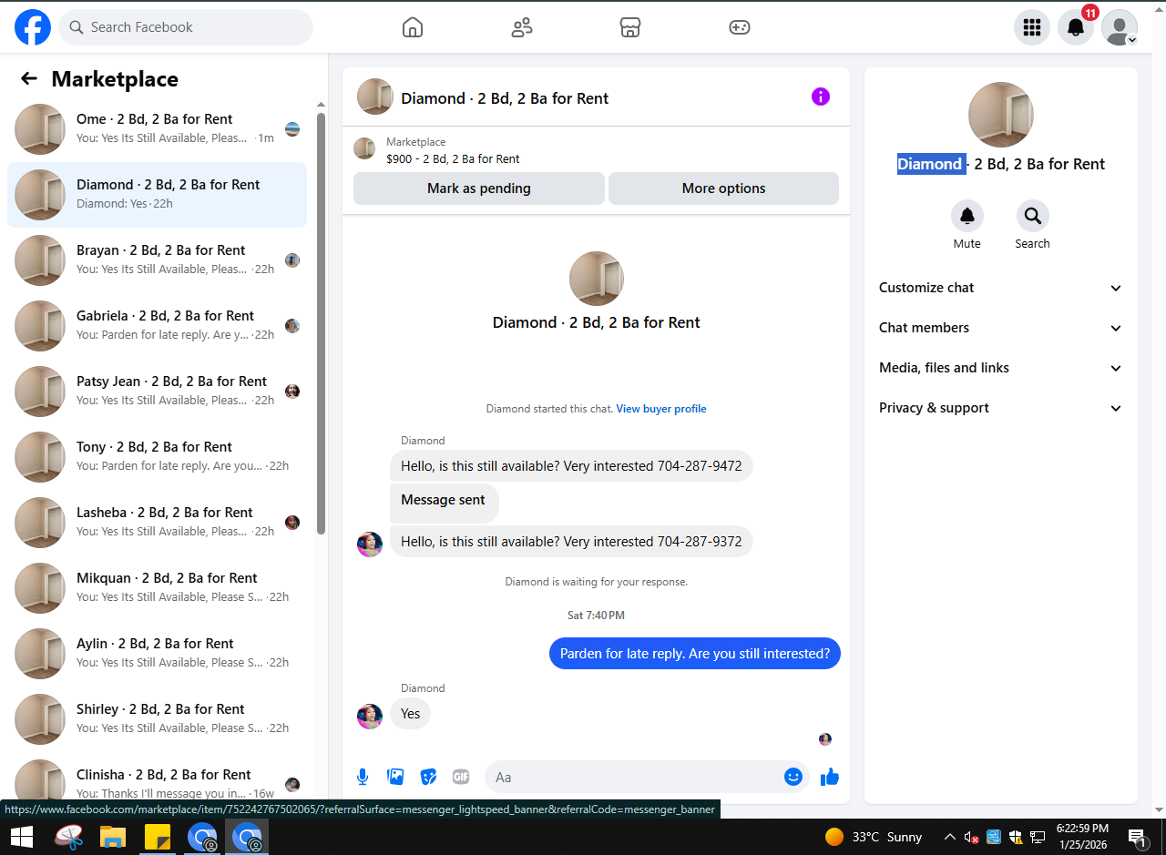Click the message ending 704-287-9472

point(571,466)
